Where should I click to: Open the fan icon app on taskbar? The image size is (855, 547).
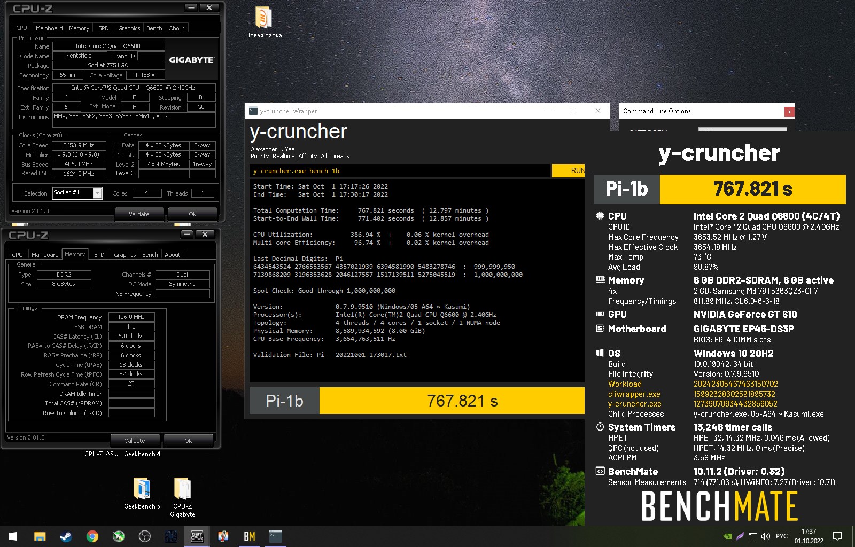(x=170, y=536)
